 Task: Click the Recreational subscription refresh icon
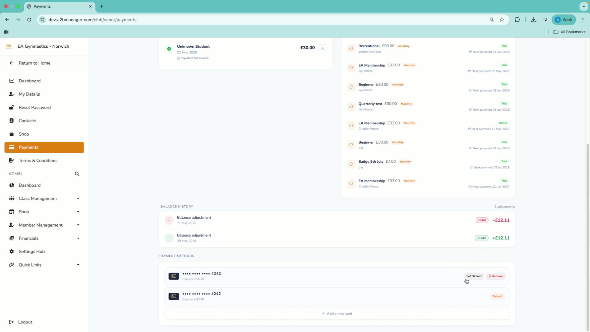pyautogui.click(x=351, y=49)
